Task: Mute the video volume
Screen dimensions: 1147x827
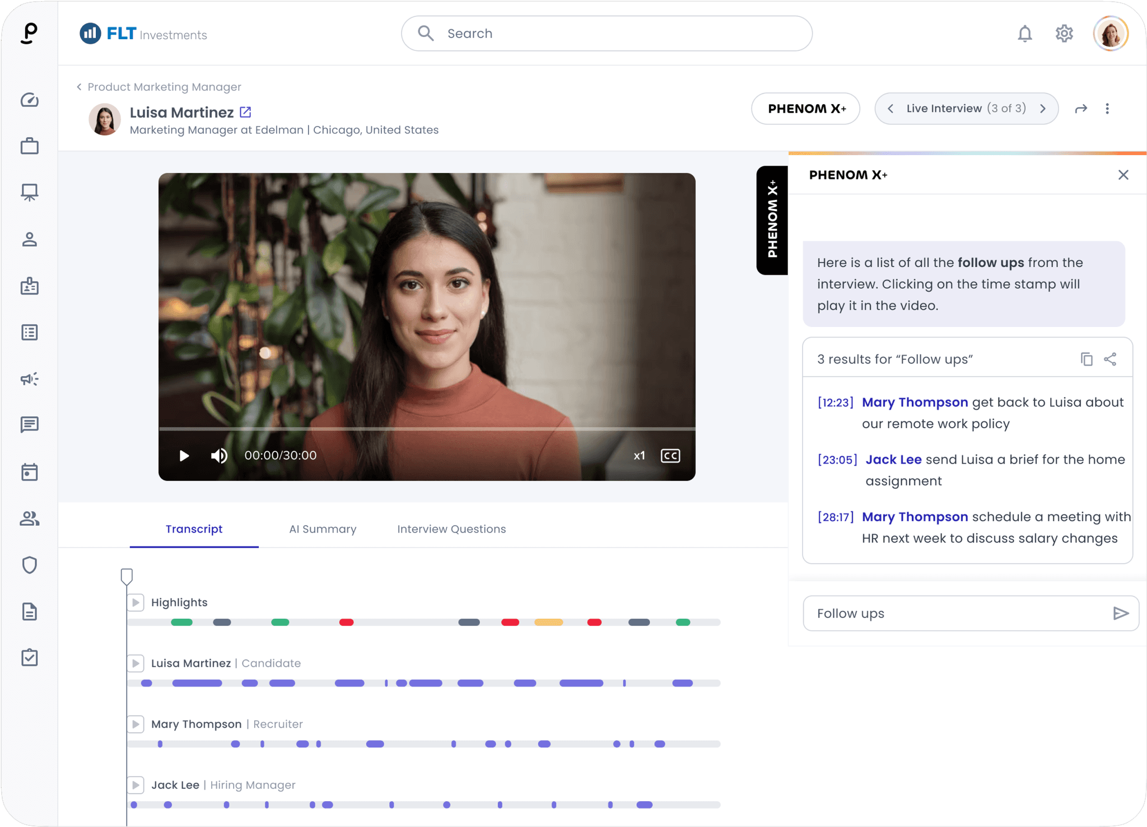Action: pyautogui.click(x=219, y=456)
